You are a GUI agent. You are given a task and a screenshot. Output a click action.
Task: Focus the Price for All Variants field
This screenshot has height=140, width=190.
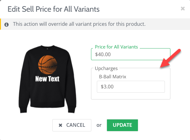pyautogui.click(x=131, y=55)
